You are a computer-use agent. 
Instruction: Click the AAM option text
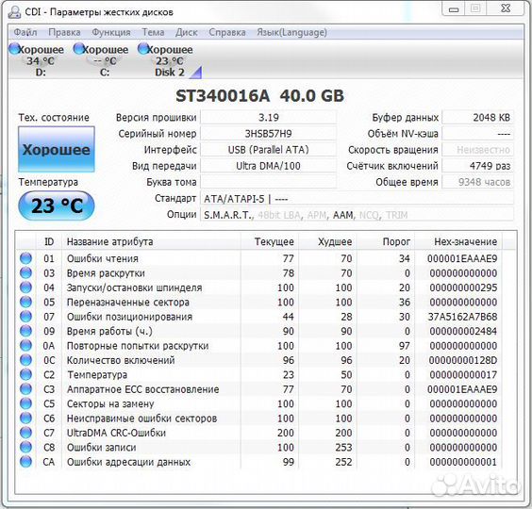[x=342, y=215]
